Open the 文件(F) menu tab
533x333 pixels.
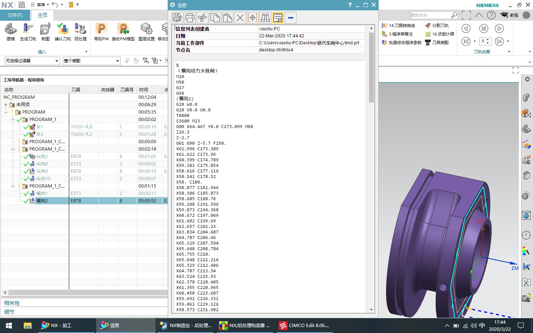click(x=15, y=15)
